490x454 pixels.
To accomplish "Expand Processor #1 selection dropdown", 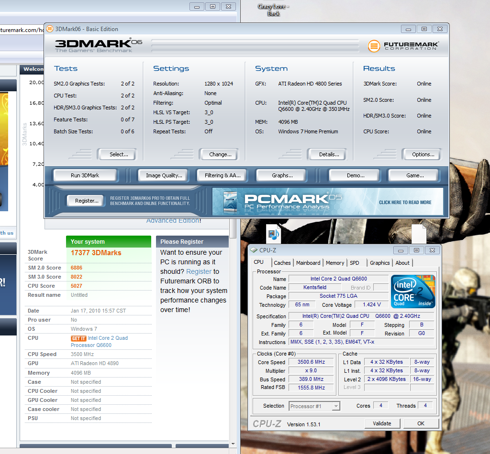I will coord(336,406).
